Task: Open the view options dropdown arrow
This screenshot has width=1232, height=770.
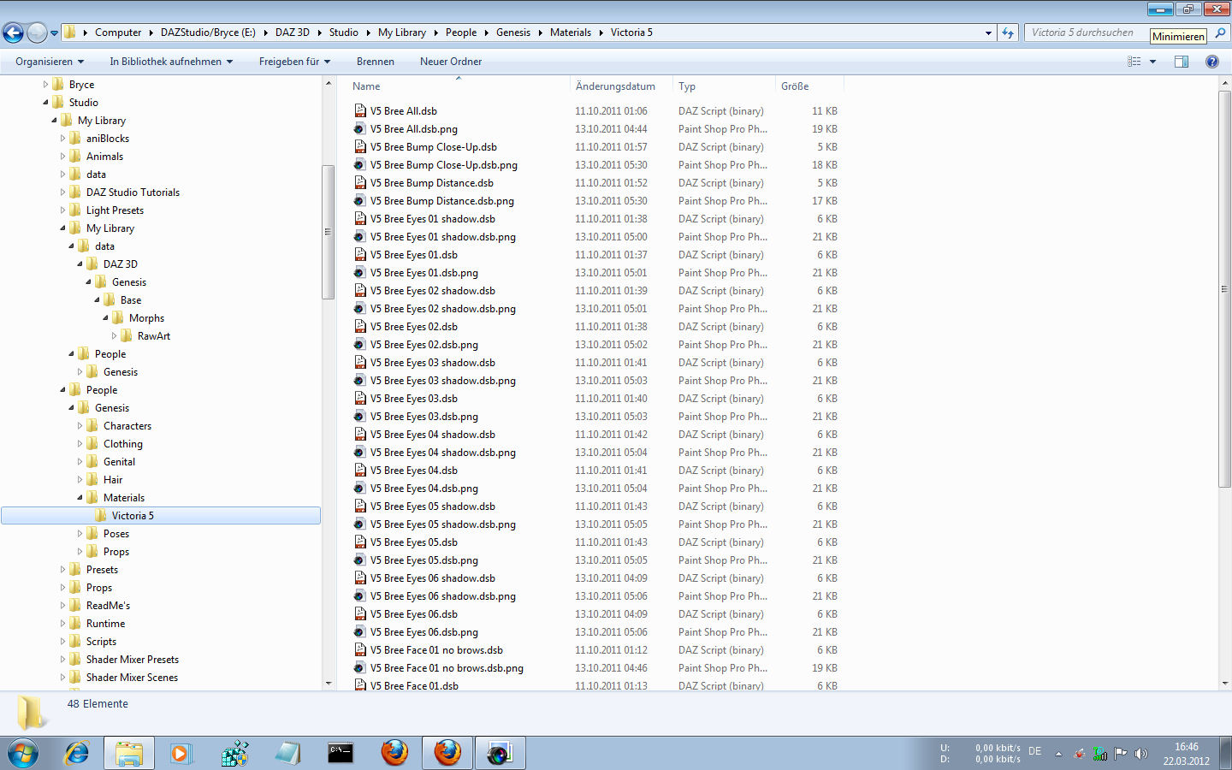Action: coord(1152,62)
